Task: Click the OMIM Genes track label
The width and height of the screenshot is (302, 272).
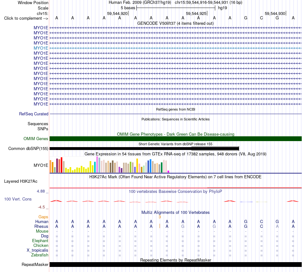Action: (x=36, y=139)
